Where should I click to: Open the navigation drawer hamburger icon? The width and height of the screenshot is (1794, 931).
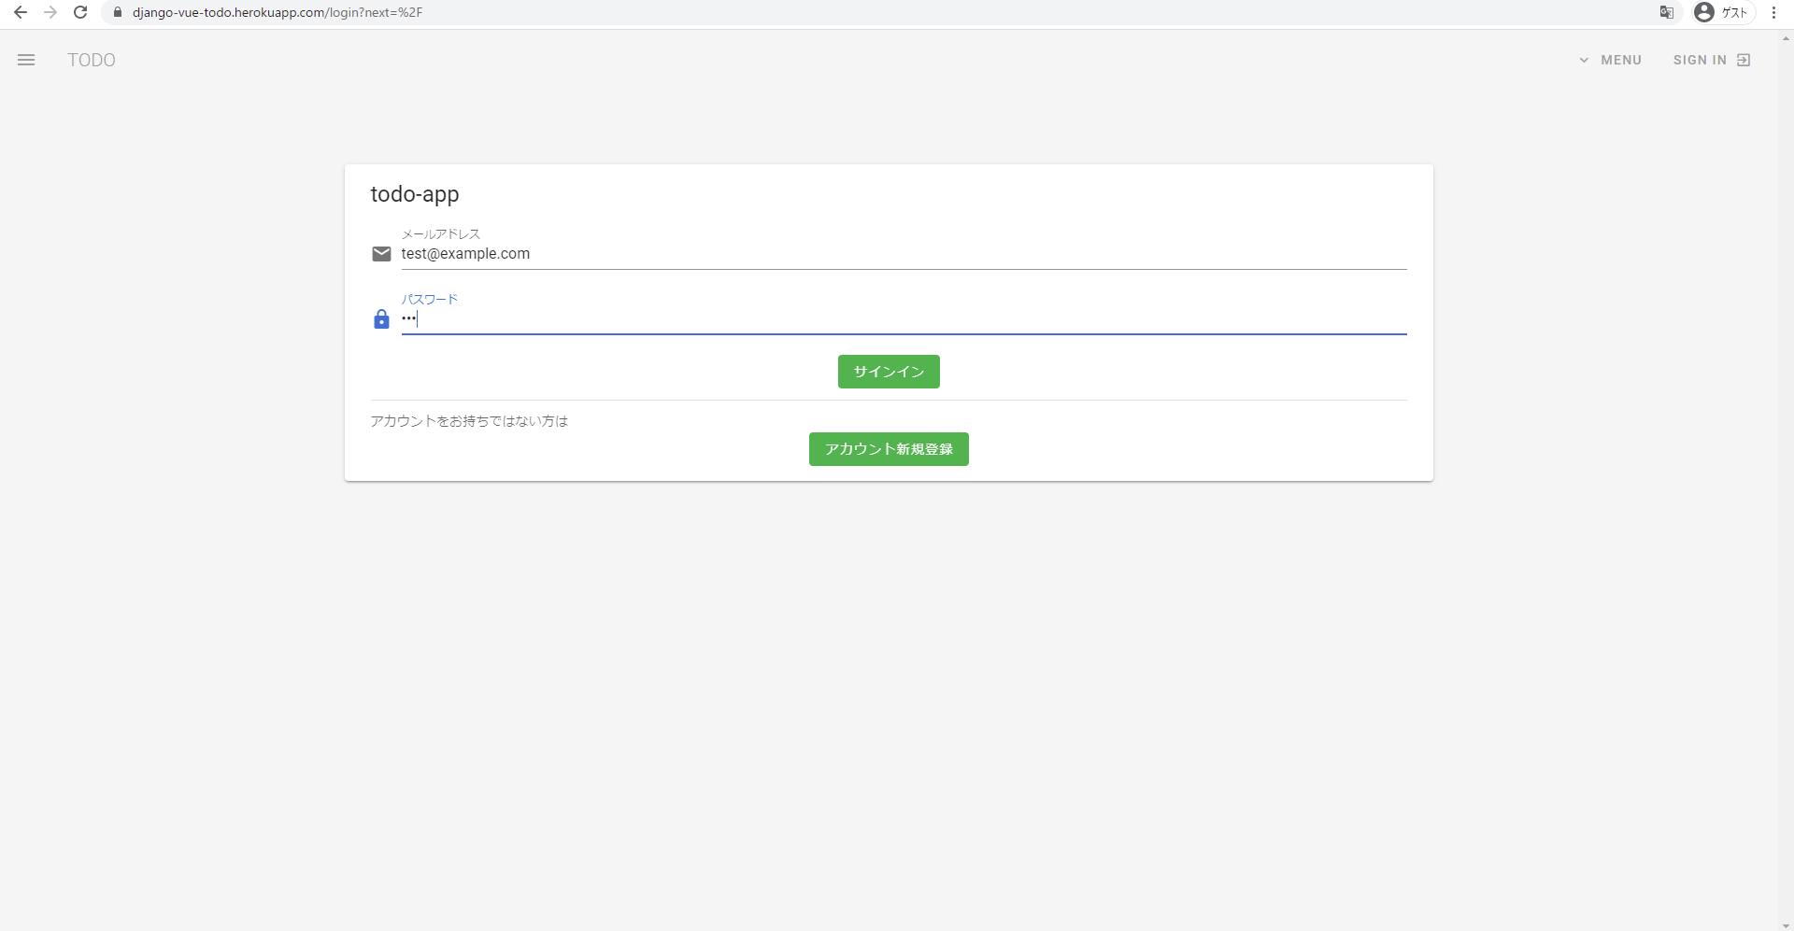26,60
